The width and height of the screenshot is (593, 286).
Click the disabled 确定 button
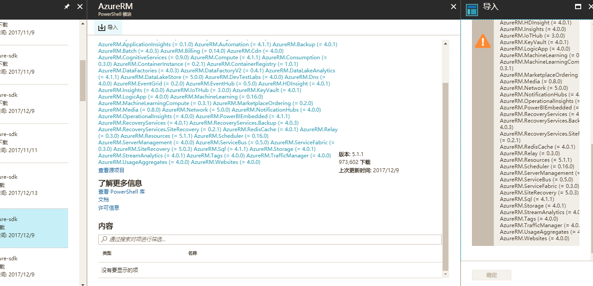point(492,275)
